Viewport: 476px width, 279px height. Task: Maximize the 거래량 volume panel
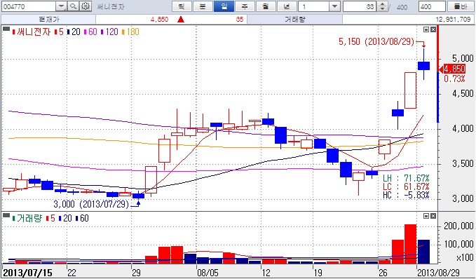(x=426, y=216)
